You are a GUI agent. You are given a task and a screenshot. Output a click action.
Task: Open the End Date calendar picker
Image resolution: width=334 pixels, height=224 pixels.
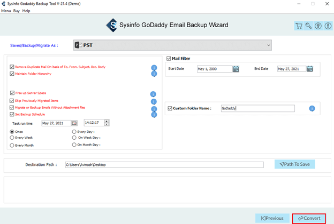pyautogui.click(x=310, y=69)
